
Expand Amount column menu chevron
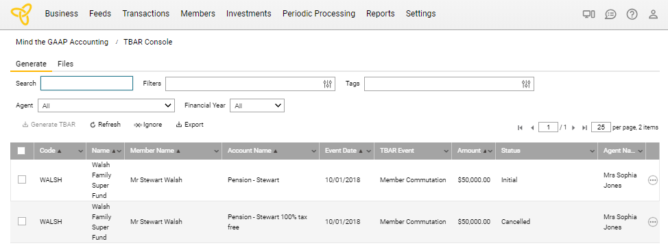pos(491,151)
